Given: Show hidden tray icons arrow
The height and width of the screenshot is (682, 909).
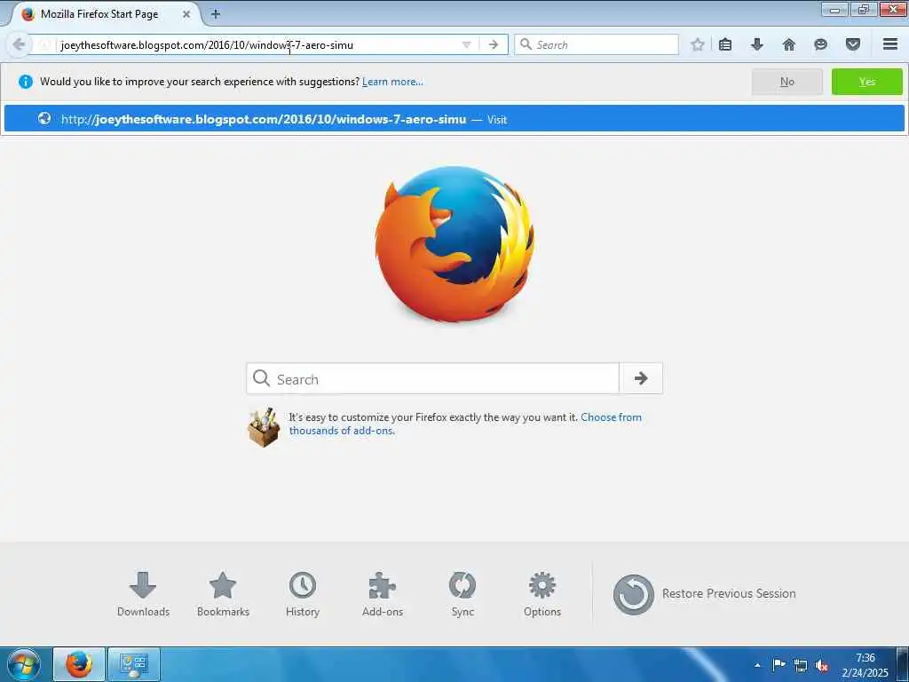Looking at the screenshot, I should [757, 665].
